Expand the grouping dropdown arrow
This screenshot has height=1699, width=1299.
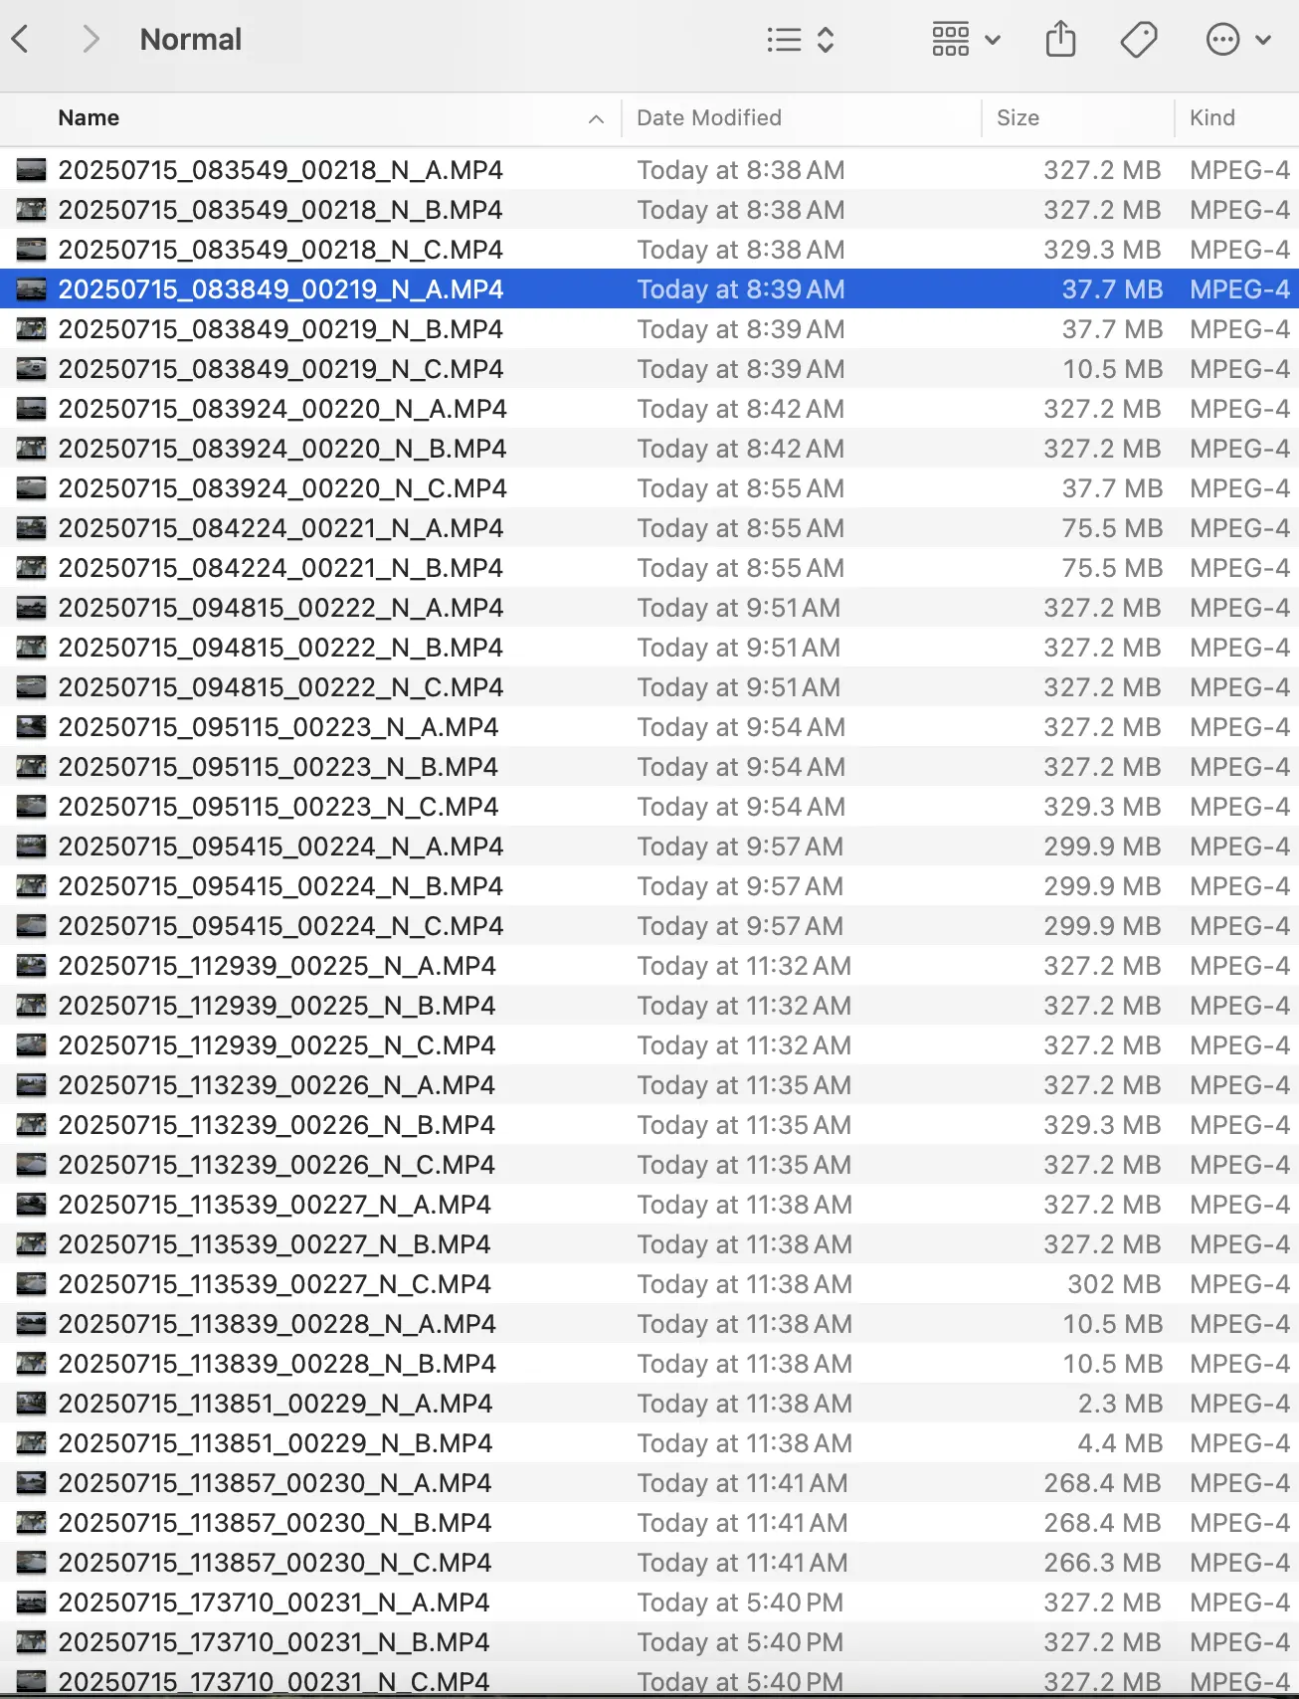pos(993,41)
